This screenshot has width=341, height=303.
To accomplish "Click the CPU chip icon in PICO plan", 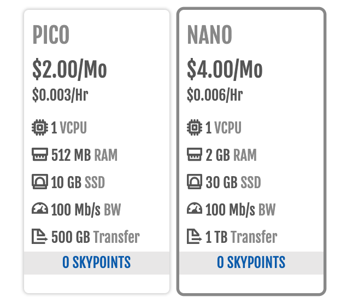I will (40, 127).
